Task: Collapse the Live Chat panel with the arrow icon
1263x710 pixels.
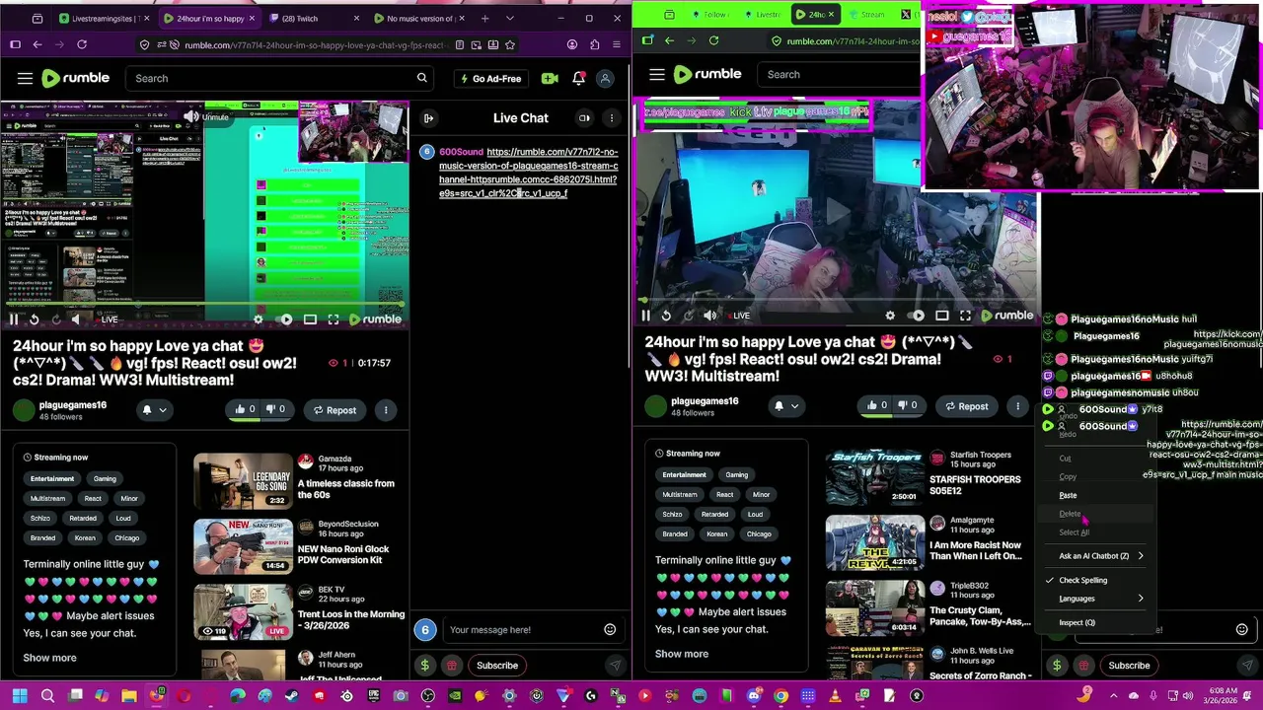Action: 428,118
